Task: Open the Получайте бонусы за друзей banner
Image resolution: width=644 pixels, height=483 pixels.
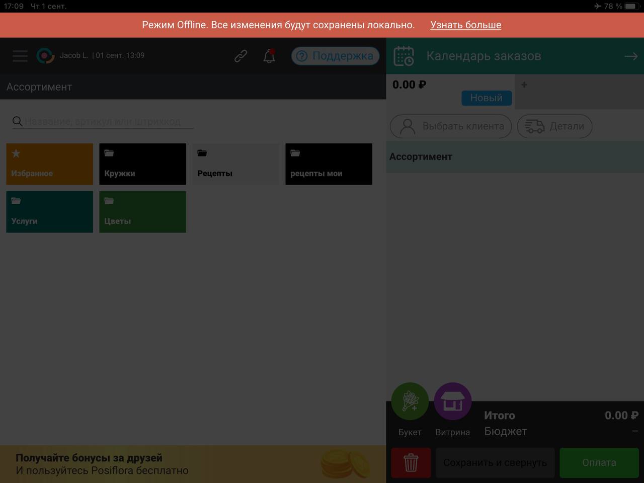Action: (193, 464)
